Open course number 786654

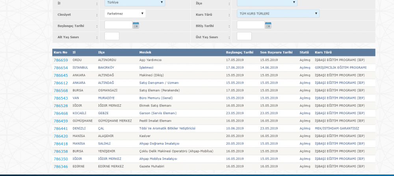61,68
